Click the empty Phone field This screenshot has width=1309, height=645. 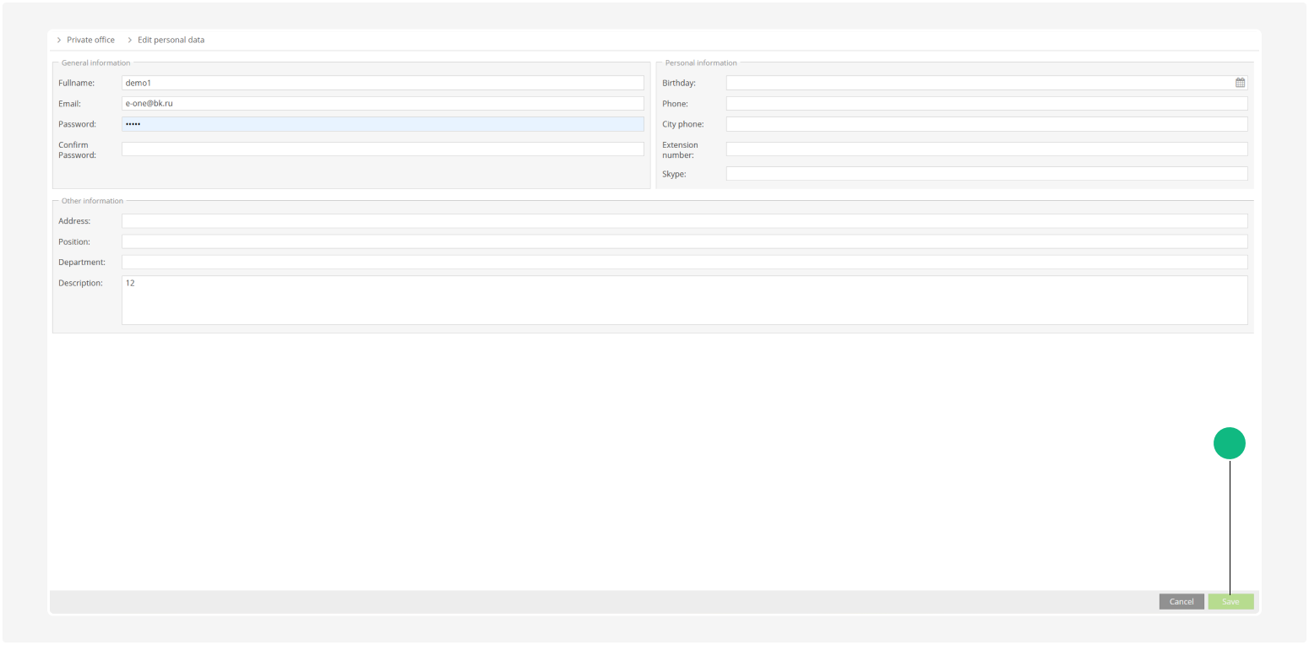(984, 102)
